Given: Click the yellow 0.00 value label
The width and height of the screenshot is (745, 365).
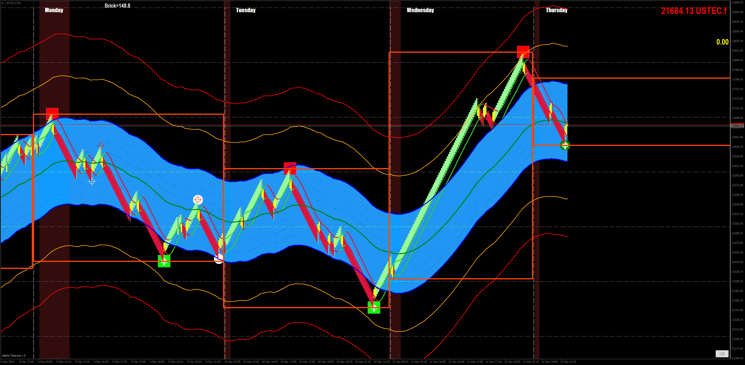Looking at the screenshot, I should pyautogui.click(x=722, y=42).
